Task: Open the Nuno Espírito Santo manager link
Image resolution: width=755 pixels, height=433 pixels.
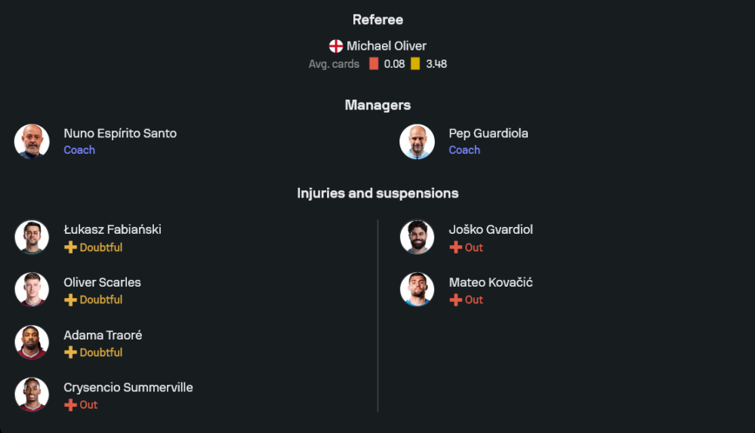Action: pos(120,134)
